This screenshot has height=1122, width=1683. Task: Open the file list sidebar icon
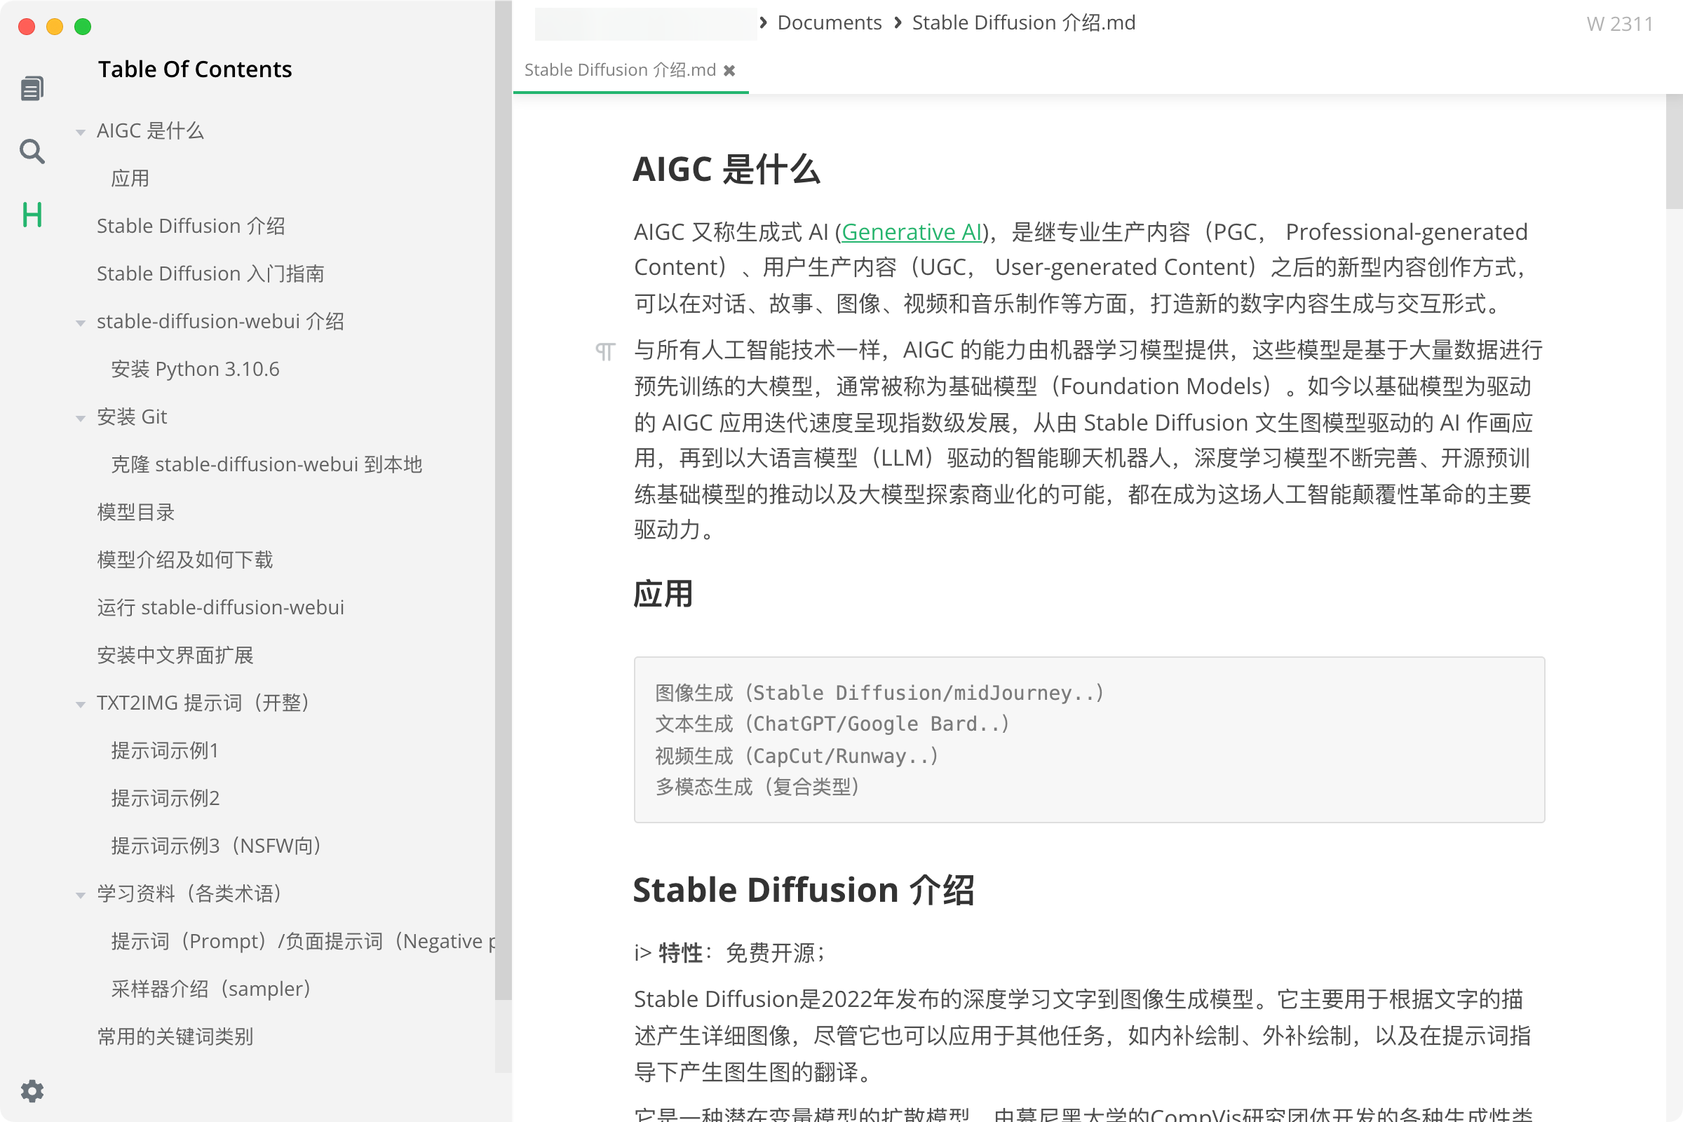32,88
